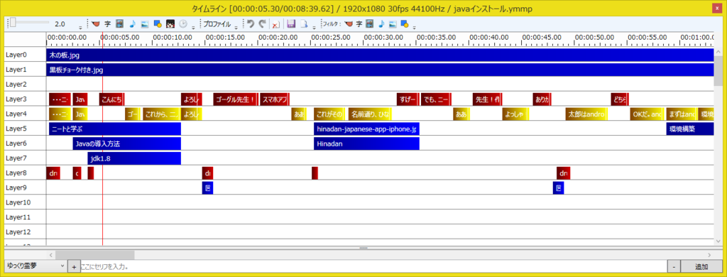727x277 pixels.
Task: Select the スマホアプ clip on Layer3
Action: point(275,99)
